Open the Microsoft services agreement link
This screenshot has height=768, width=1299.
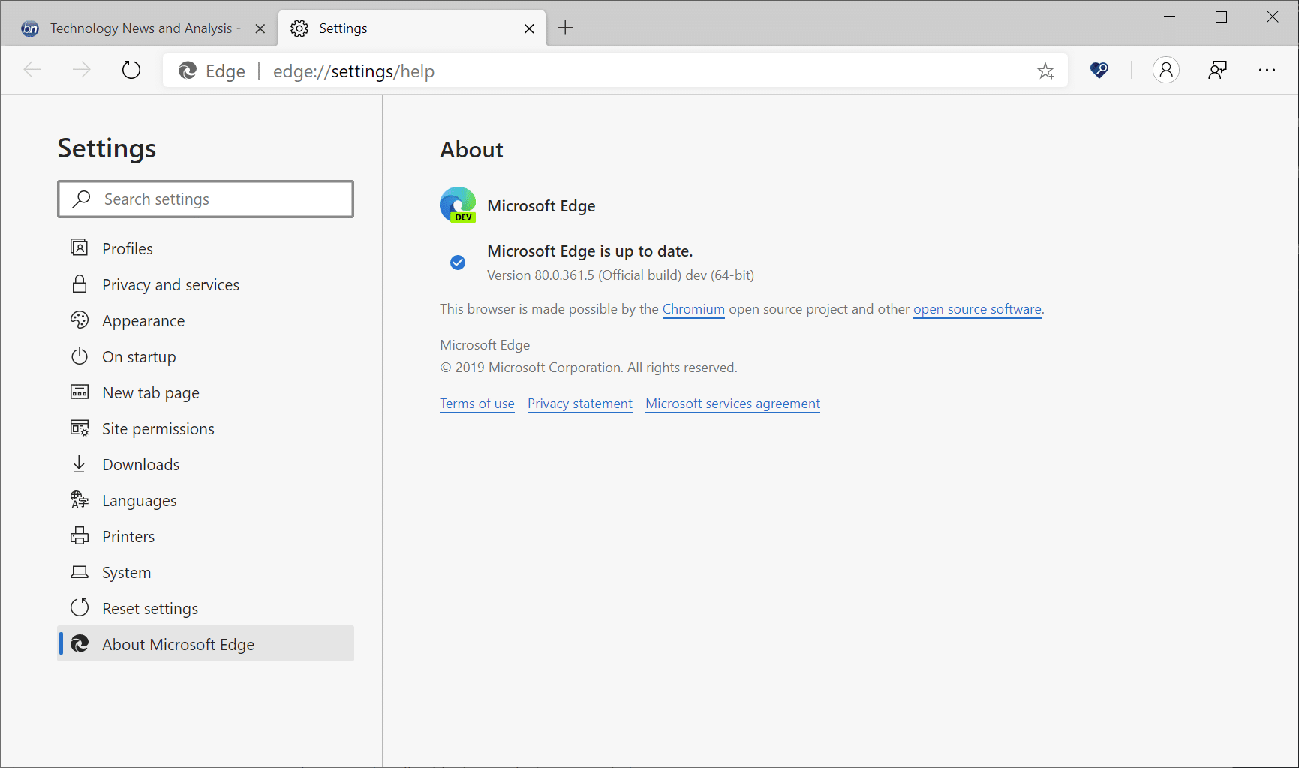(732, 403)
